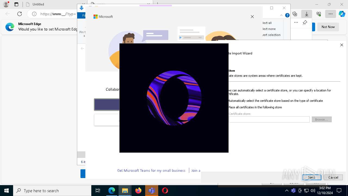Close the Certificate Import Wizard window
Viewport: 348px width, 196px height.
pos(342,45)
